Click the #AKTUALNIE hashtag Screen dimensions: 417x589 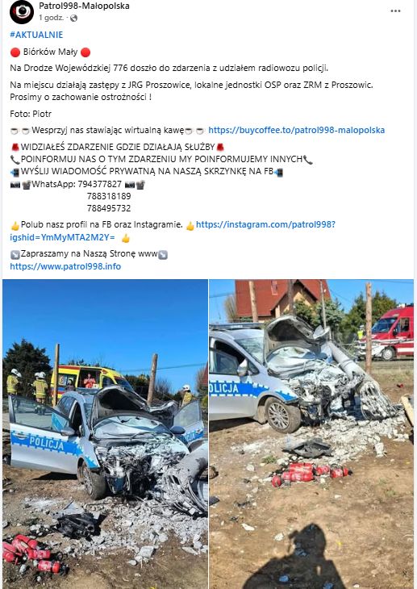[x=36, y=35]
